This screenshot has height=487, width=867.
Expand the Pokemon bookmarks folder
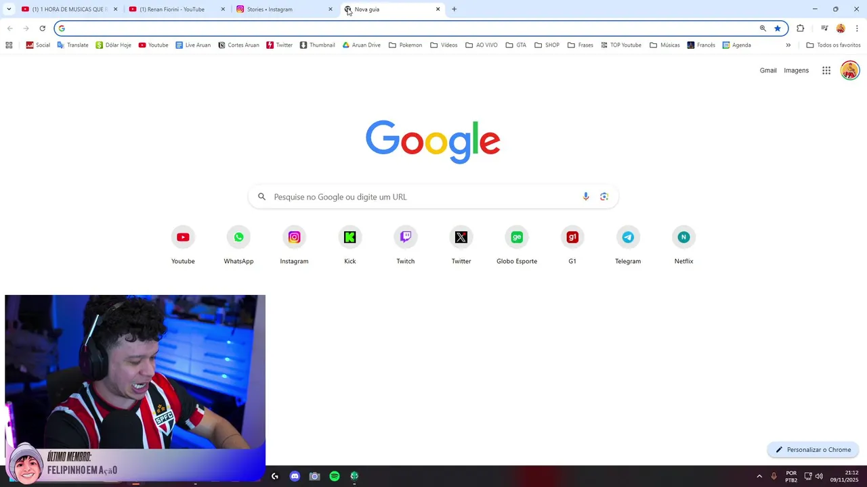point(405,45)
